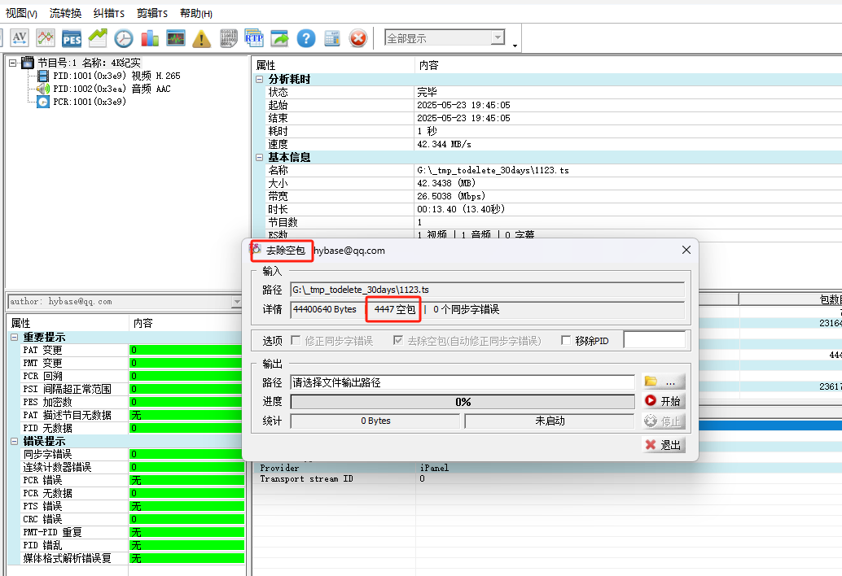
Task: Open the bar chart statistics icon
Action: (x=150, y=38)
